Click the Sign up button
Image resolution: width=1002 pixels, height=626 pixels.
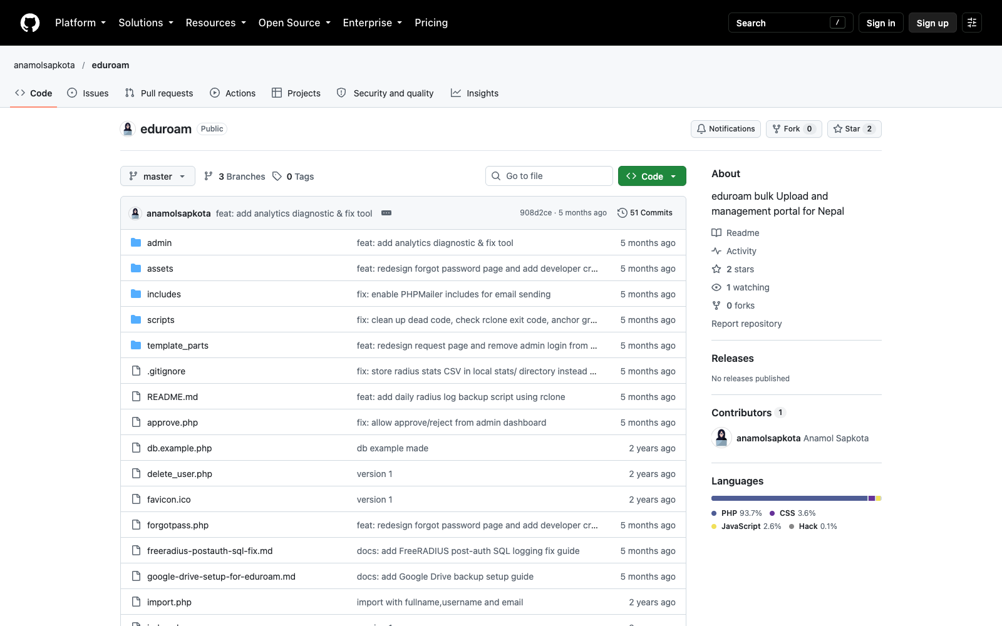click(x=932, y=23)
